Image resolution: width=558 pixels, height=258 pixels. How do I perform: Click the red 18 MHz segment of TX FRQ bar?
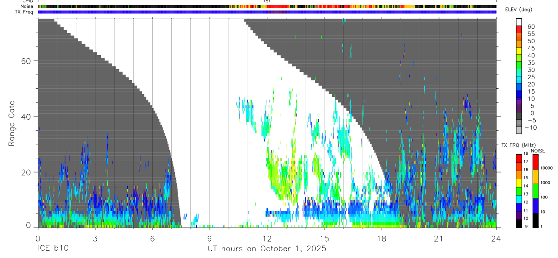(519, 157)
